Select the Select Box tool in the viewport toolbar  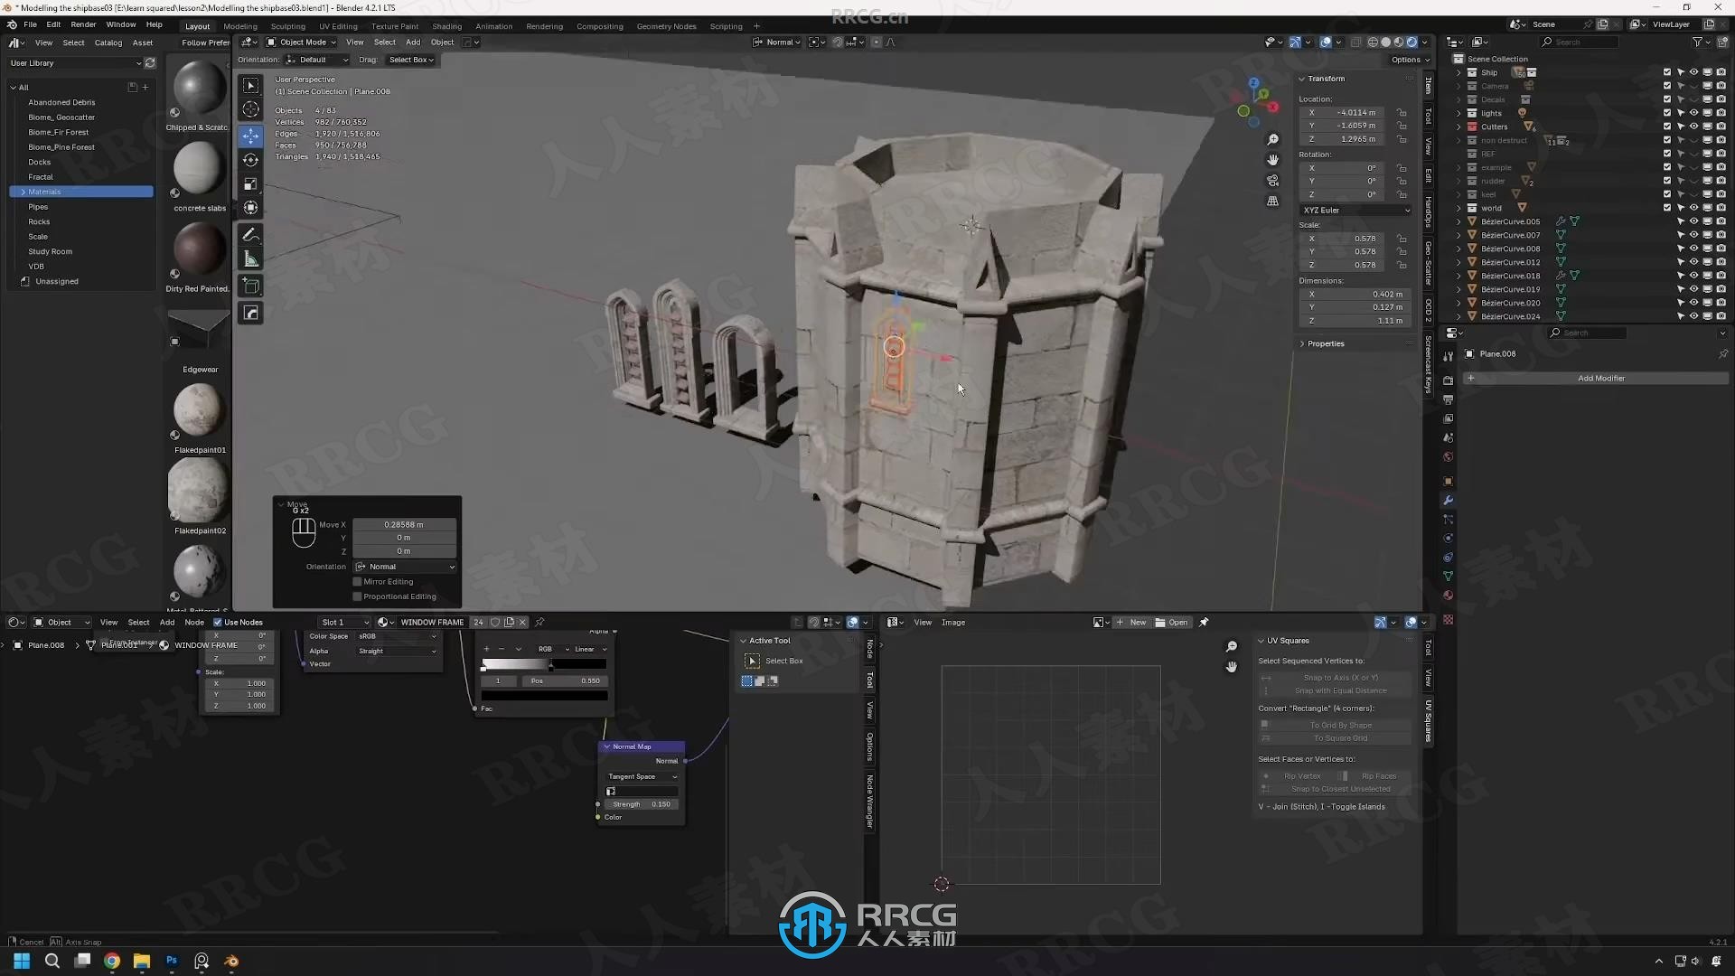pyautogui.click(x=250, y=85)
